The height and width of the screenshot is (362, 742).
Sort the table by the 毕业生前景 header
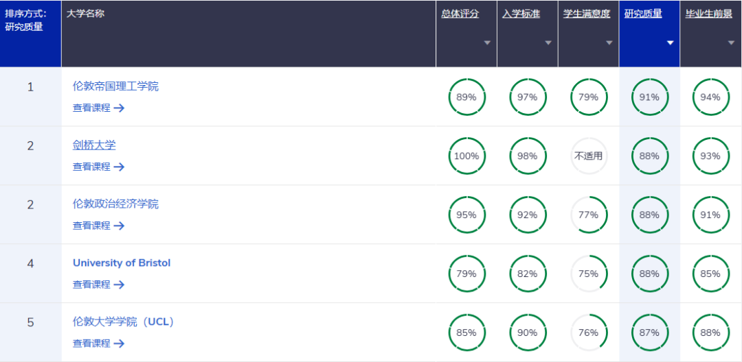[708, 14]
